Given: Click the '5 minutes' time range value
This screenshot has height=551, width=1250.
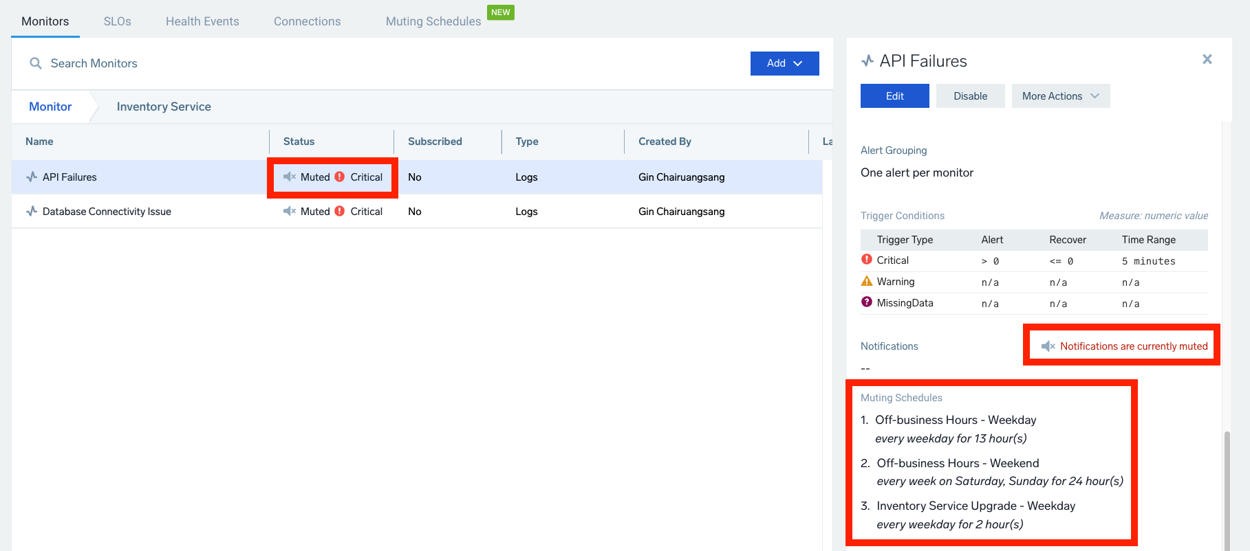Looking at the screenshot, I should click(1148, 261).
